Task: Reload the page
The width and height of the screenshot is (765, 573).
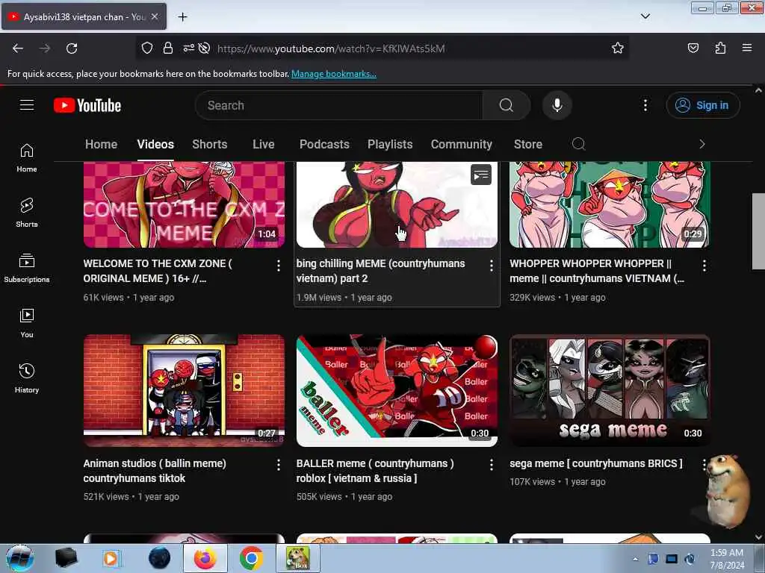Action: (x=72, y=48)
